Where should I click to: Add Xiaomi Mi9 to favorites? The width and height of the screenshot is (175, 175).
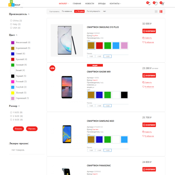[148, 87]
